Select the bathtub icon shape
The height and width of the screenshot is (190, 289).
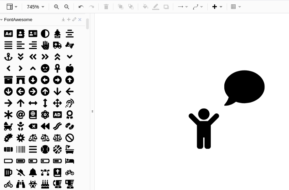click(70, 149)
